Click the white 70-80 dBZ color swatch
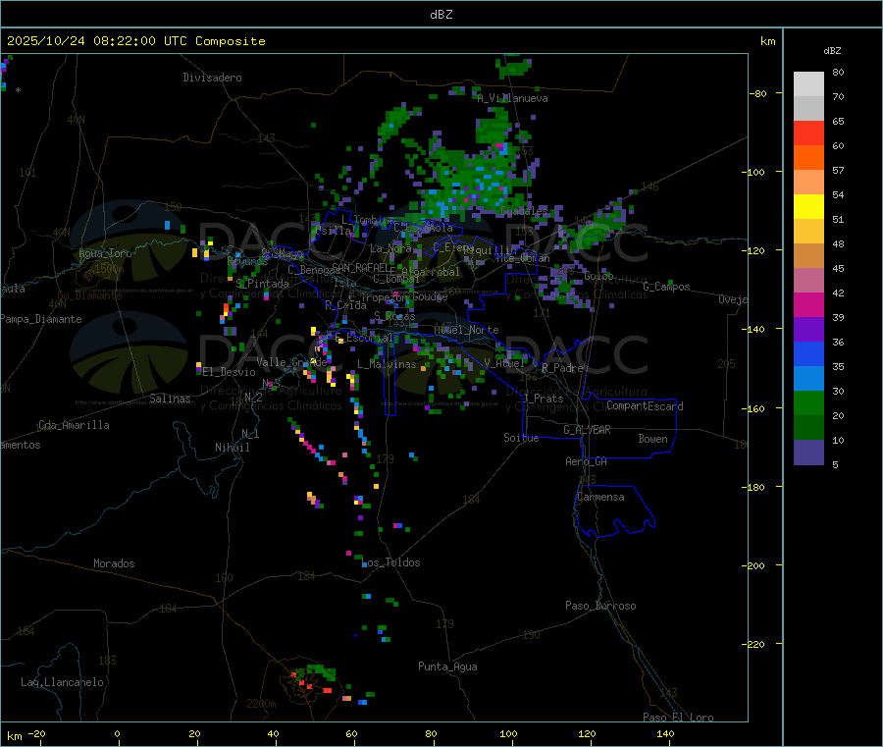 (x=808, y=84)
